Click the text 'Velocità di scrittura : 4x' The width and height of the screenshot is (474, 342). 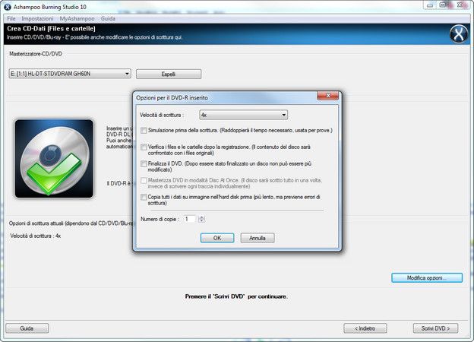point(36,236)
